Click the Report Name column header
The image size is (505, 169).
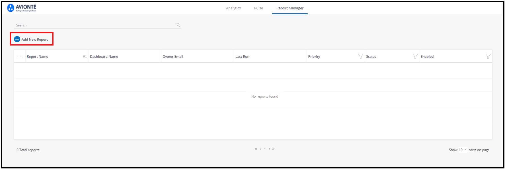click(37, 57)
